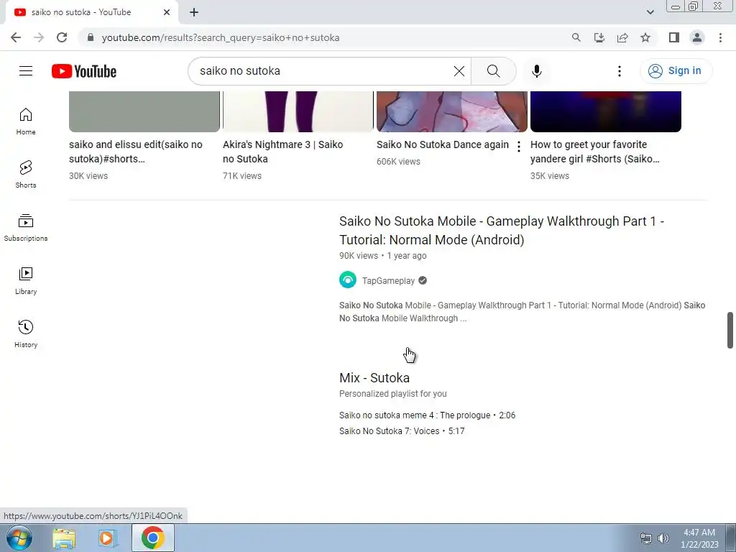
Task: Open the 'Mix - Sutoka' playlist
Action: [374, 378]
